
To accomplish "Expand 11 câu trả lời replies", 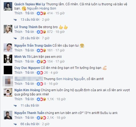I will 30,106.
